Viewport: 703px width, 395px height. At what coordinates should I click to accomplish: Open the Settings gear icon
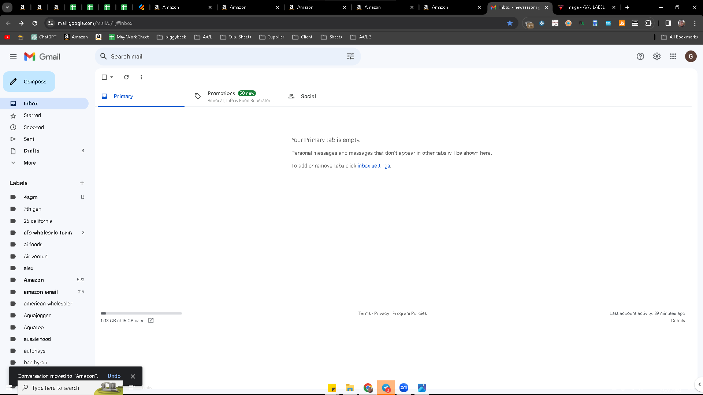coord(657,56)
